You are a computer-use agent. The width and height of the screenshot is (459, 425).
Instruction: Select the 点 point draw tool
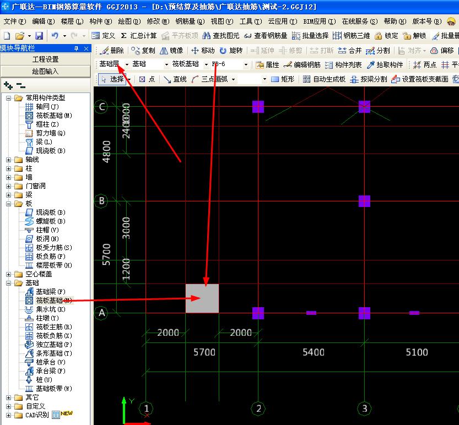(x=147, y=79)
